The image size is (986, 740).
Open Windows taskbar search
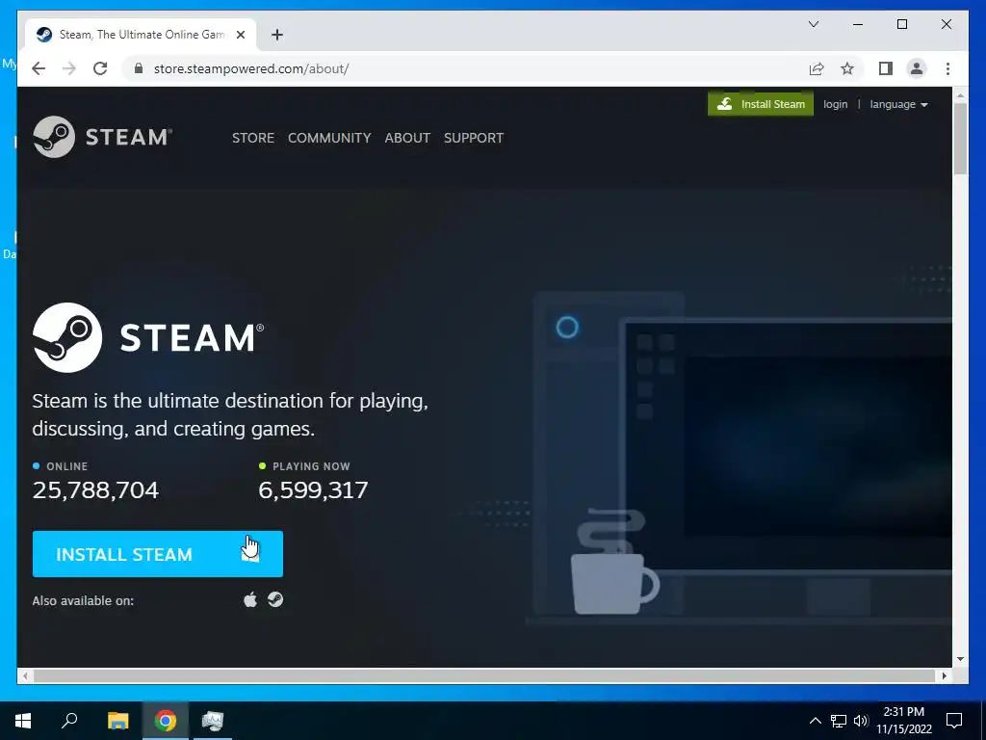click(69, 721)
